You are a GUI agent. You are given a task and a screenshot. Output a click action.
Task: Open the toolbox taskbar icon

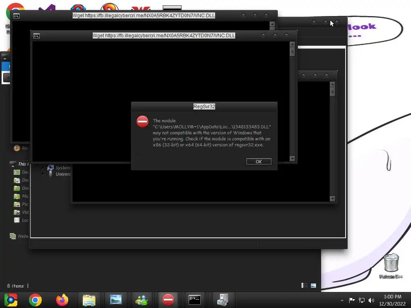click(222, 300)
